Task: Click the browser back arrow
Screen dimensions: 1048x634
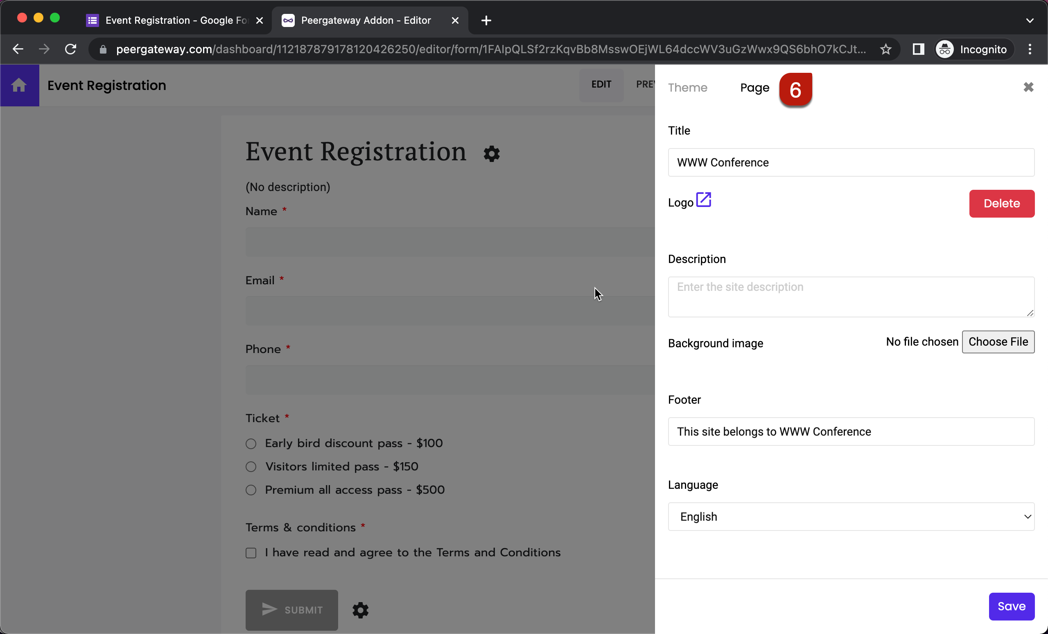Action: pos(18,49)
